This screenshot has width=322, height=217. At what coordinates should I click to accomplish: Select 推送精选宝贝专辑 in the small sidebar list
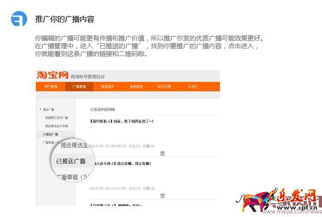tap(56, 126)
